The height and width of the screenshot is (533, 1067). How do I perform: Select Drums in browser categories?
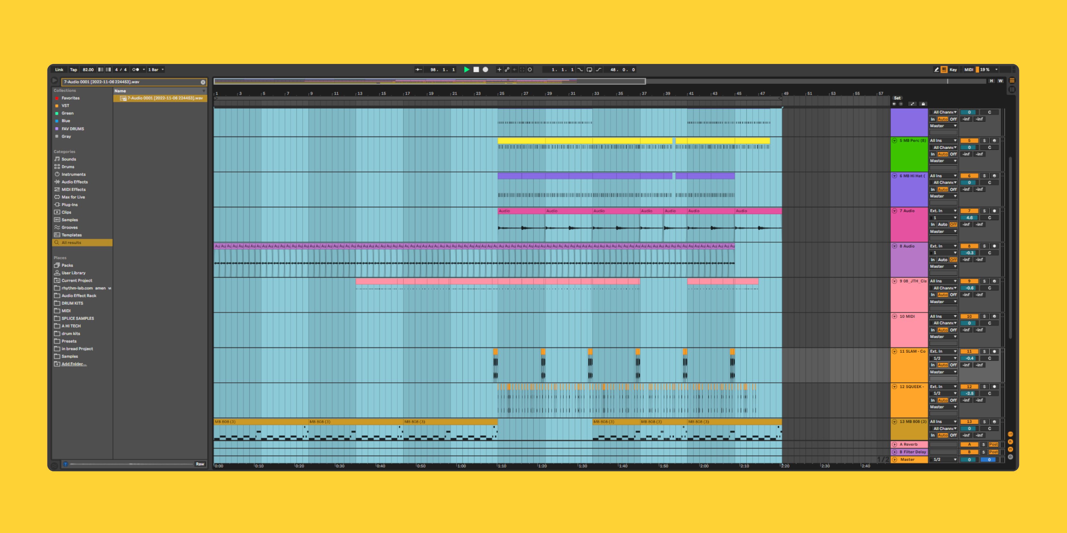tap(68, 167)
